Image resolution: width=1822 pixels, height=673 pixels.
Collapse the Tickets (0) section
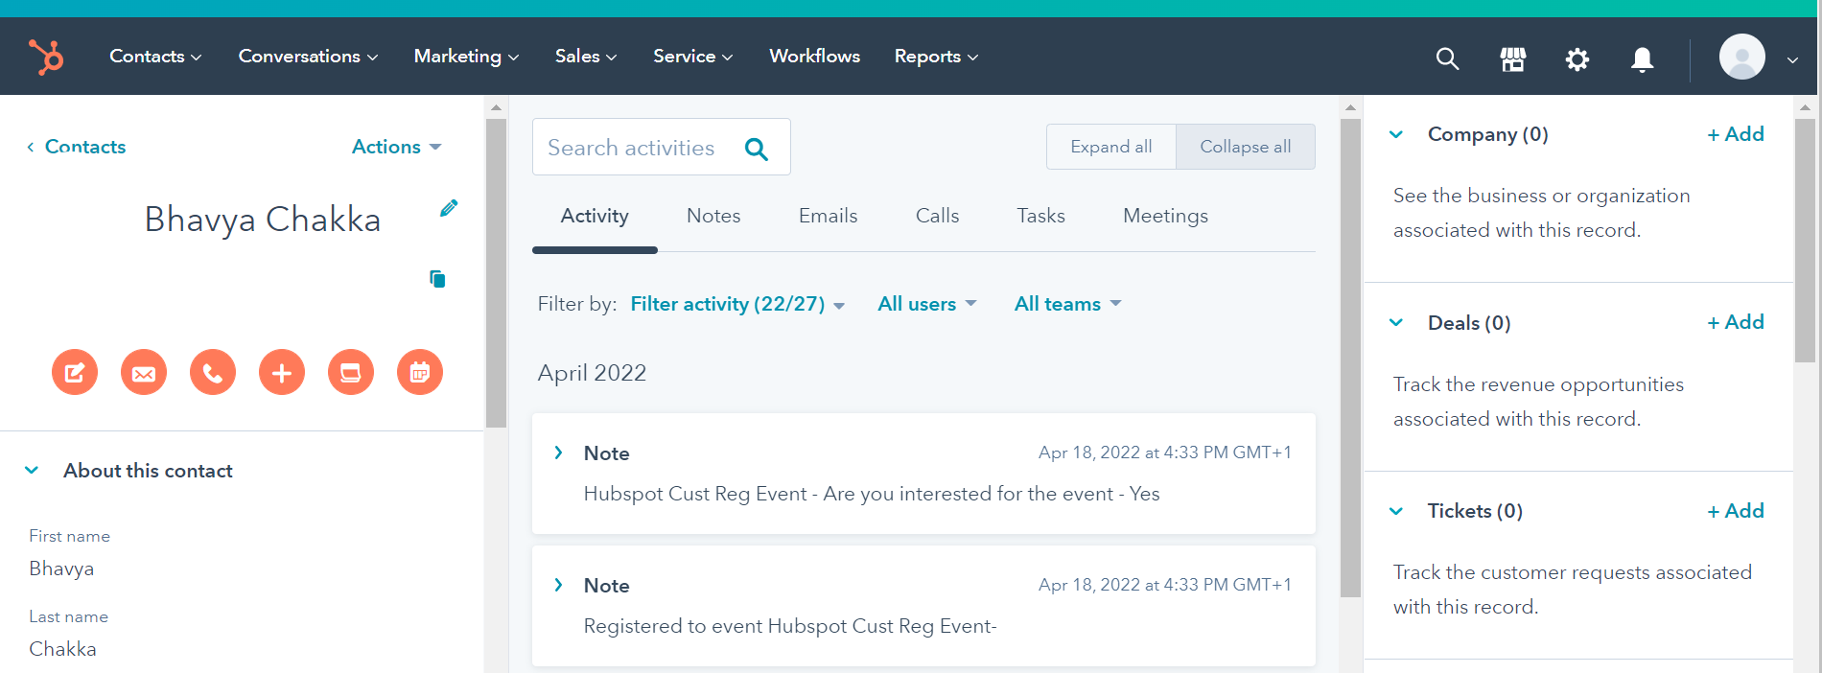click(1396, 511)
